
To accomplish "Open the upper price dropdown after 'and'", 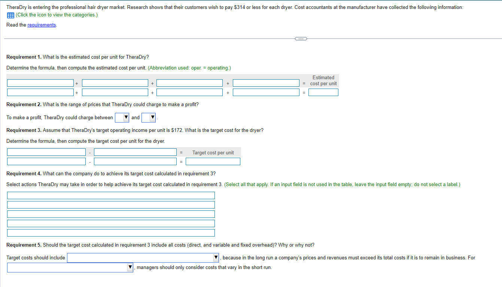I will pyautogui.click(x=149, y=118).
